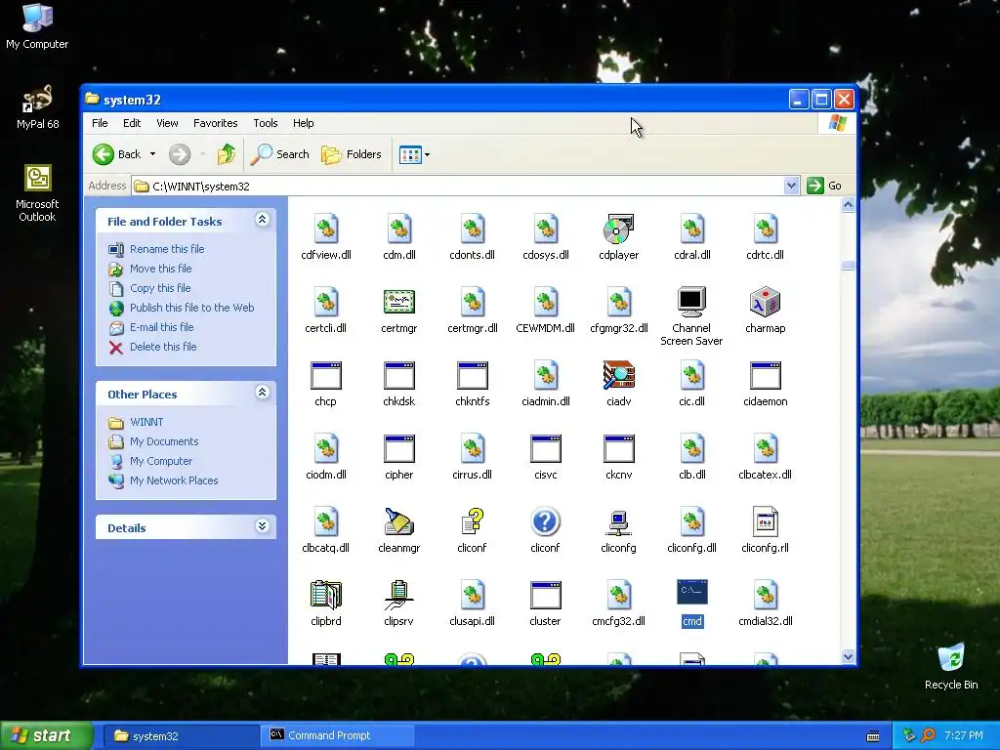Image resolution: width=1000 pixels, height=750 pixels.
Task: Open the Edit menu
Action: point(132,123)
